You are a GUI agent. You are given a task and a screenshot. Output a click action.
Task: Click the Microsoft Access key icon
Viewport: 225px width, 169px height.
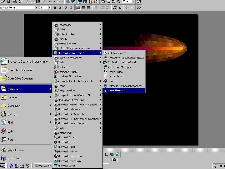point(55,137)
